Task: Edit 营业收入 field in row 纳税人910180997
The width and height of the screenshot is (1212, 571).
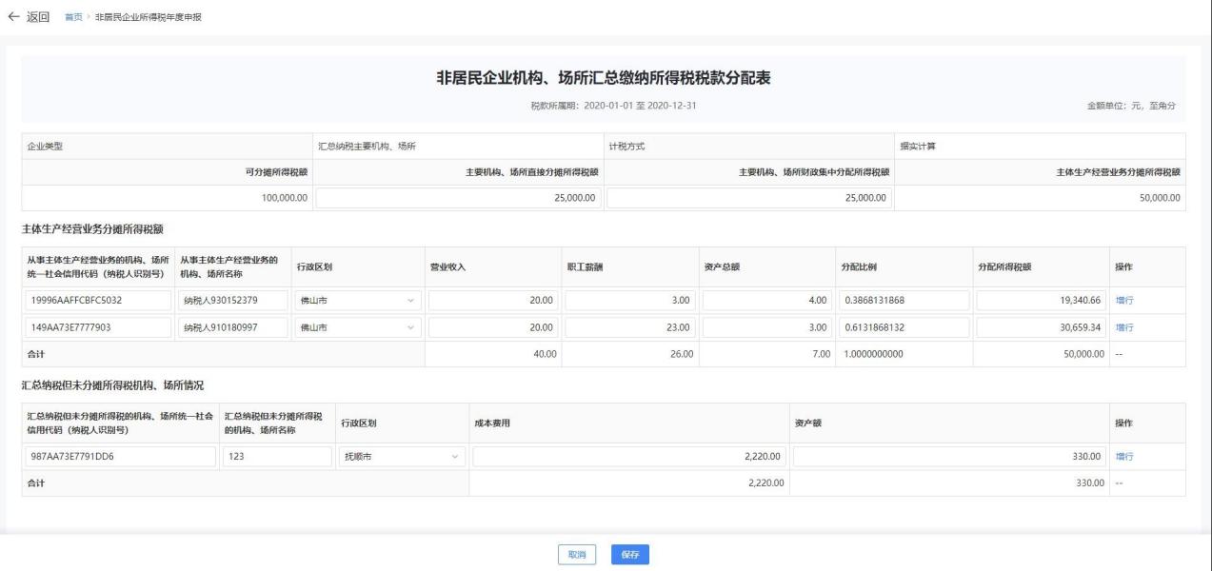Action: click(x=493, y=327)
